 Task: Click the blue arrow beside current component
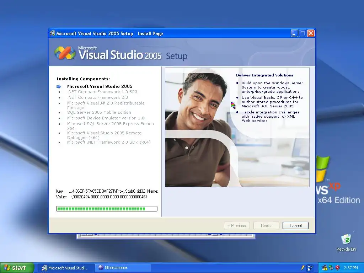[59, 87]
